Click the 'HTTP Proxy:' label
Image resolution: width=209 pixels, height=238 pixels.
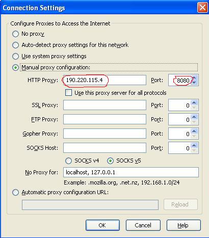click(x=43, y=80)
